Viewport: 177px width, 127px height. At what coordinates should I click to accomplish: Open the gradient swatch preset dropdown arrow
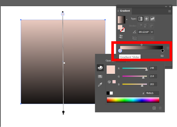coord(127,20)
